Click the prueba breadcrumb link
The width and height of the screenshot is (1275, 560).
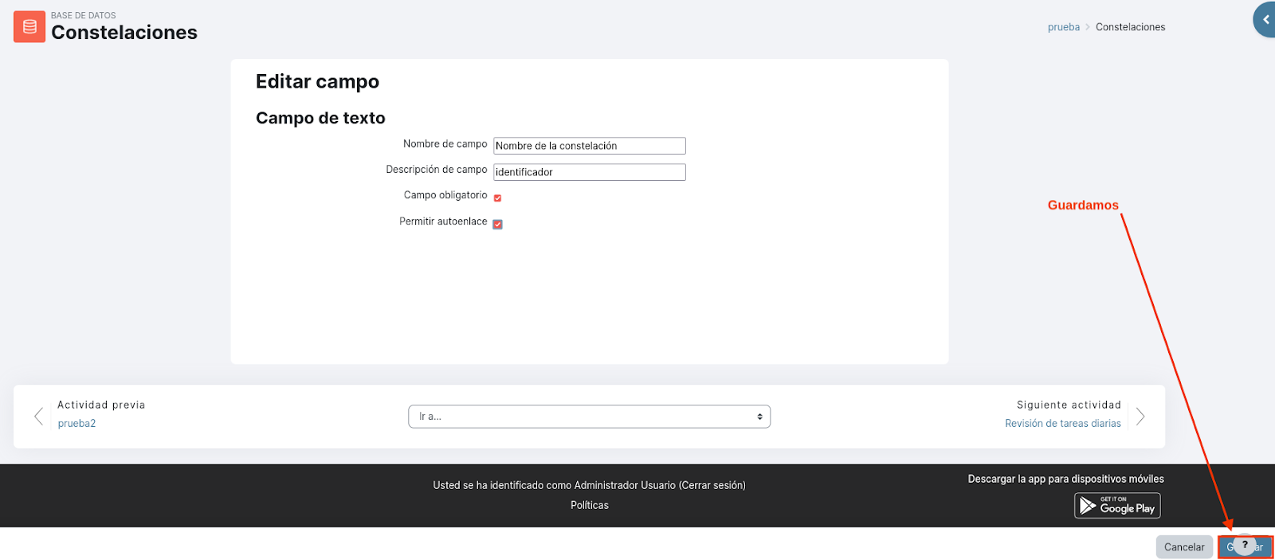[1064, 27]
